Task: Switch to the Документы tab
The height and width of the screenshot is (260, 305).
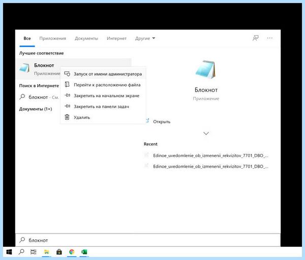Action: [x=86, y=38]
